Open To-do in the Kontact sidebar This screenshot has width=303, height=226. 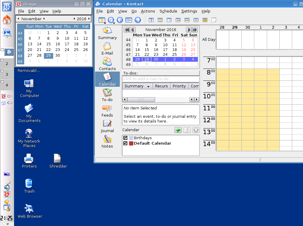point(107,95)
